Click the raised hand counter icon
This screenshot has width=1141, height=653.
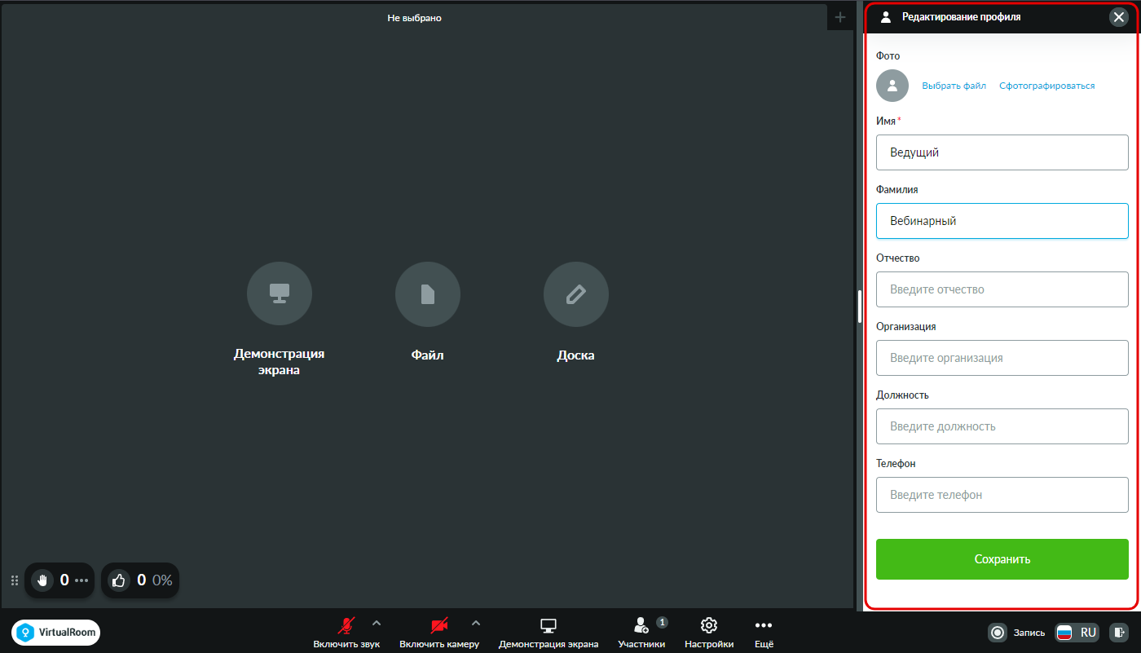tap(42, 580)
